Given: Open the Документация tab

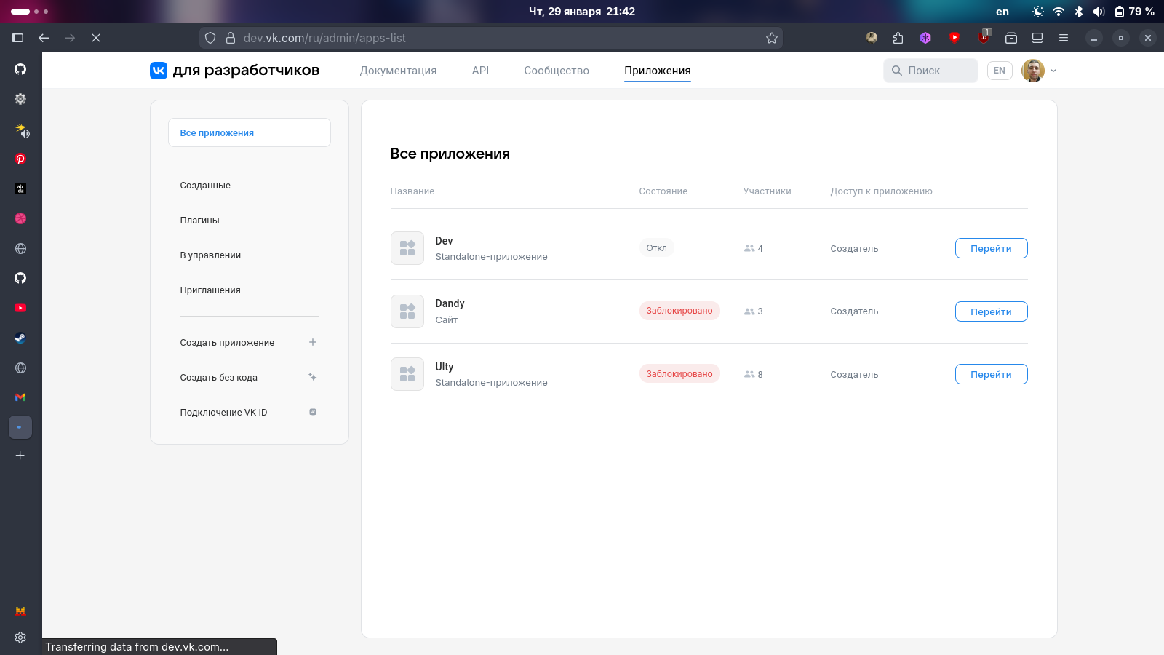Looking at the screenshot, I should 398,71.
